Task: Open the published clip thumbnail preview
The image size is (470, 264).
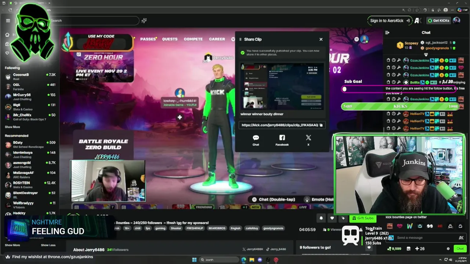Action: pos(282,86)
